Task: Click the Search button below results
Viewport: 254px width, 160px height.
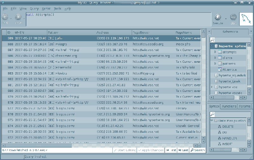Action: (x=197, y=150)
